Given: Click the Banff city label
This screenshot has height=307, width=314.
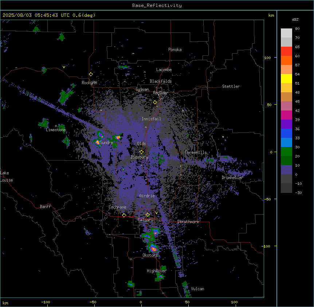Looking at the screenshot, I should 45,207.
